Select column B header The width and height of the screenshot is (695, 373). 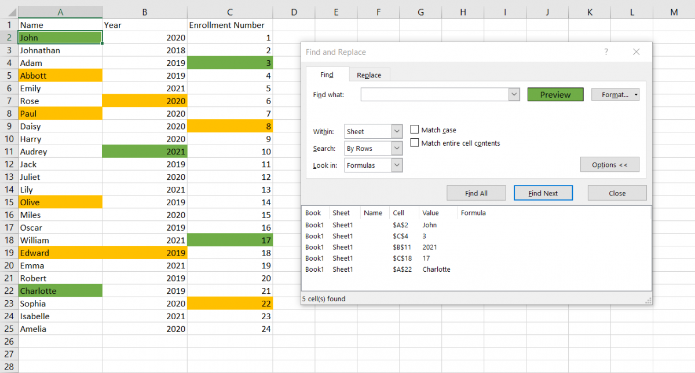pyautogui.click(x=144, y=12)
